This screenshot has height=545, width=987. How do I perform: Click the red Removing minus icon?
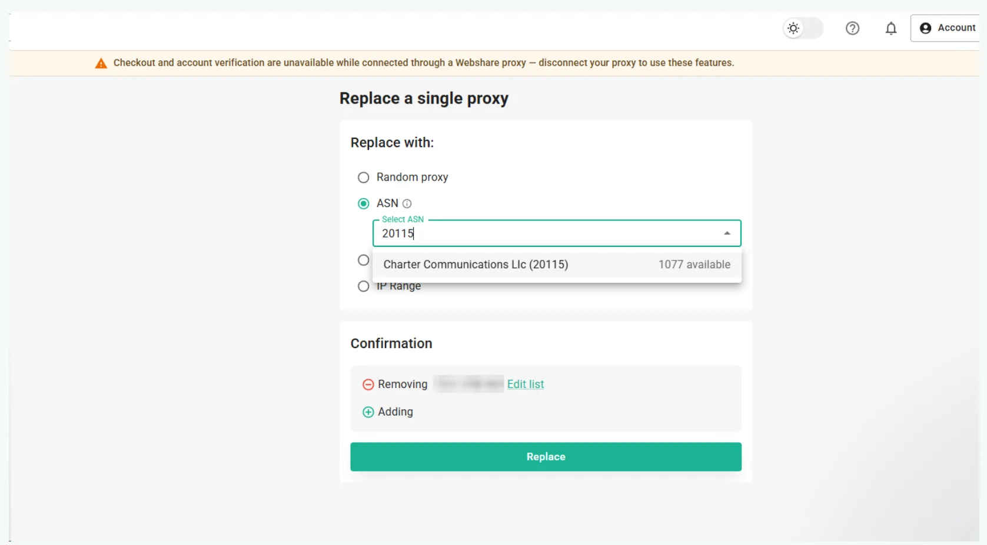point(368,384)
